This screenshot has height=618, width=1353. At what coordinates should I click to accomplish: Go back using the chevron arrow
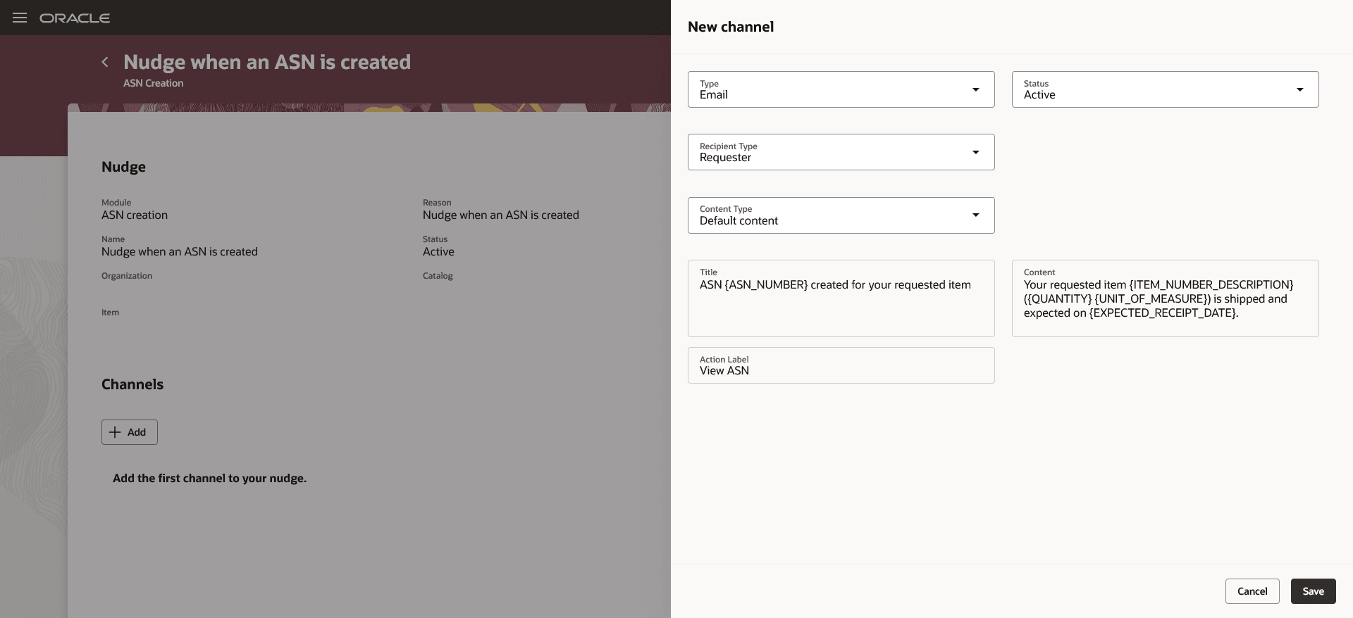point(105,62)
